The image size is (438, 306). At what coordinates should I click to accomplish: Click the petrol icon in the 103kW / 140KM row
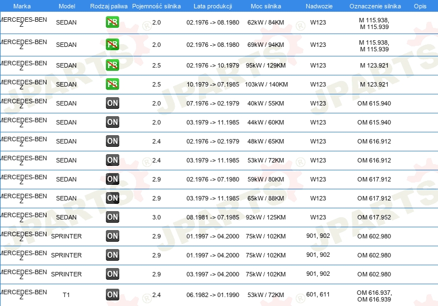tap(113, 84)
